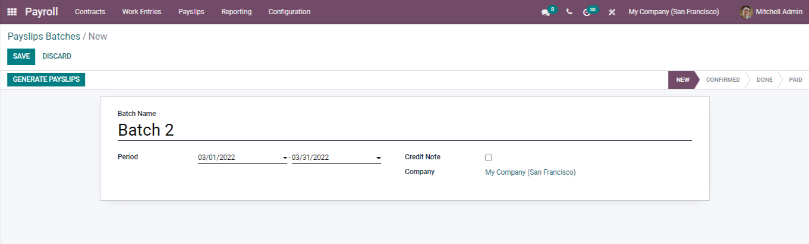Image resolution: width=809 pixels, height=244 pixels.
Task: Open the period start date dropdown arrow
Action: pos(285,158)
